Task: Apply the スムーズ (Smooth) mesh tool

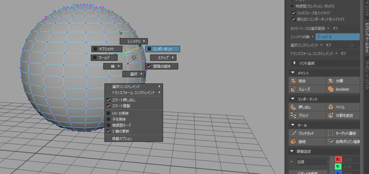Action: [307, 89]
